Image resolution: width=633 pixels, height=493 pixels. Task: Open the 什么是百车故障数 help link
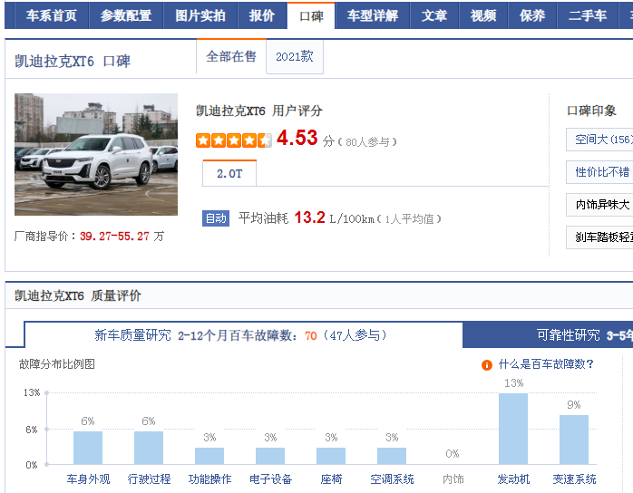coord(546,365)
